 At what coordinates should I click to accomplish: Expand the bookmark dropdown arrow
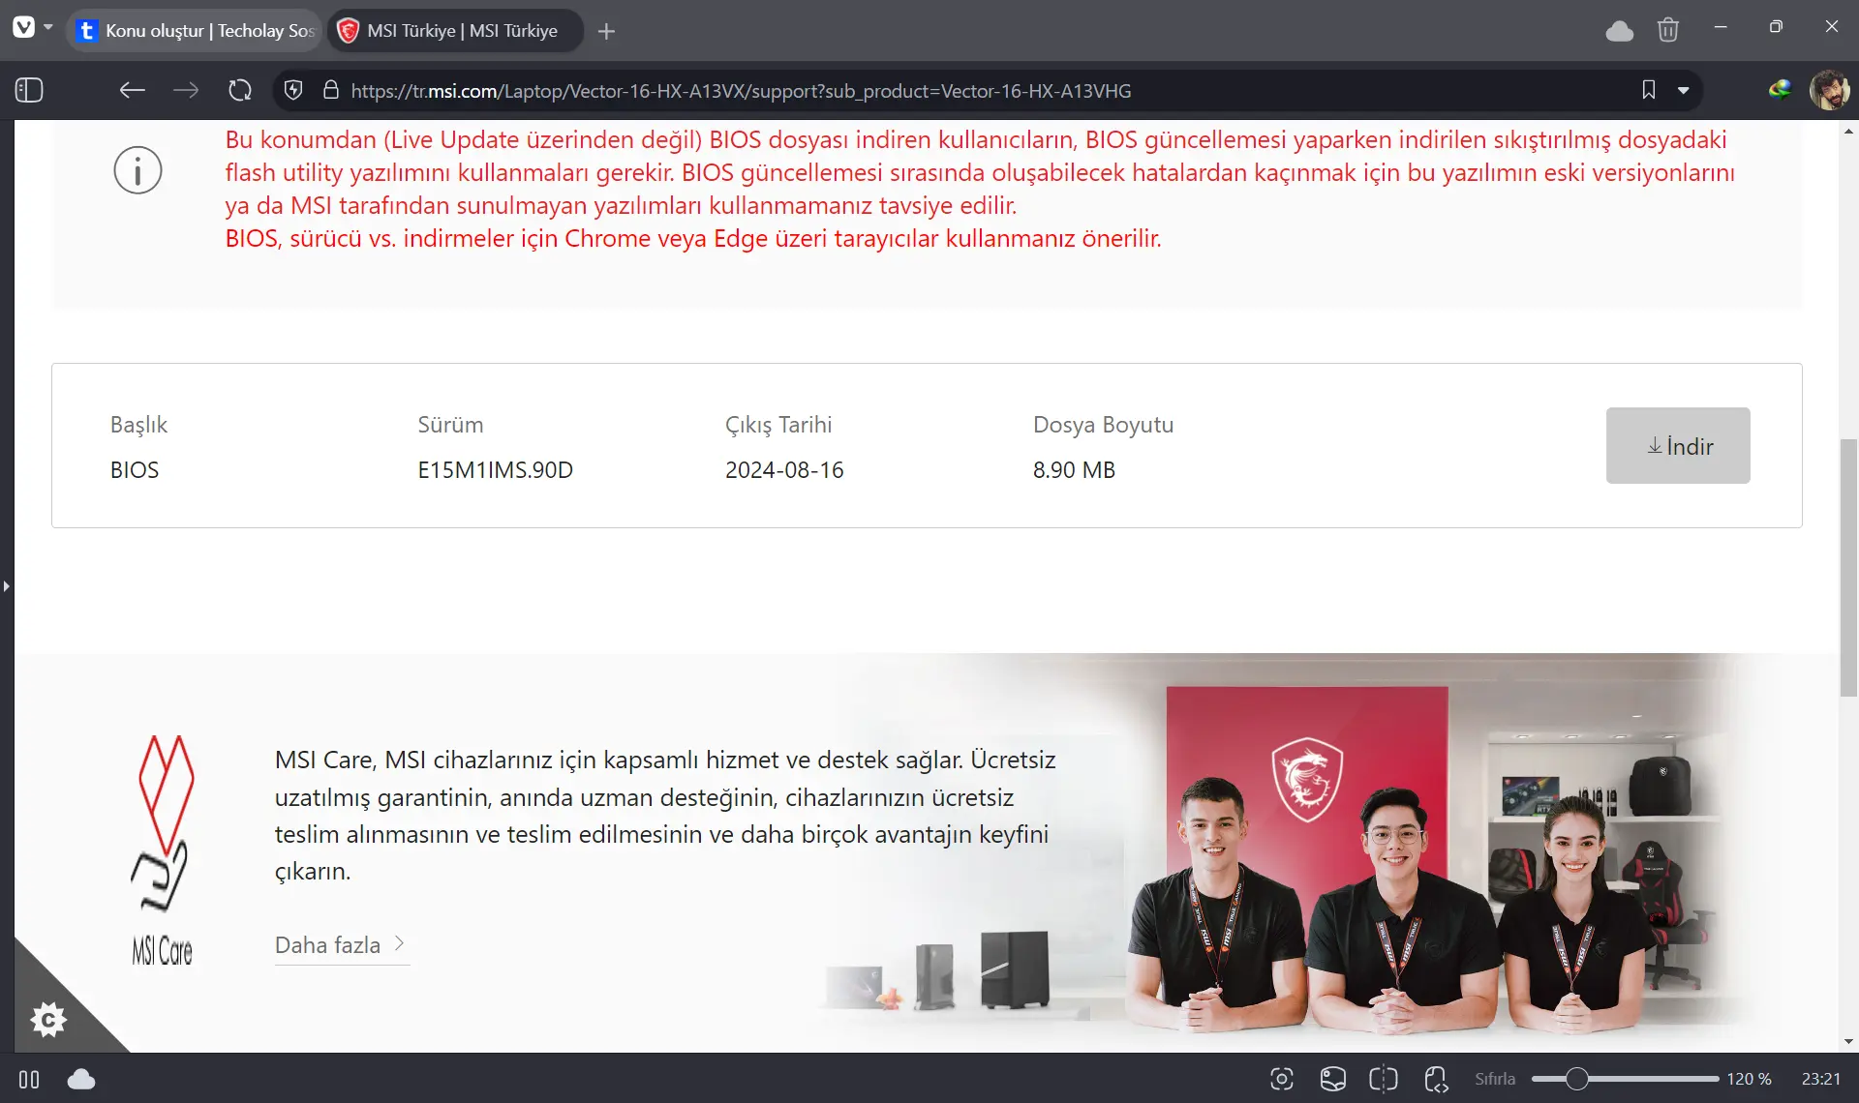(1684, 90)
